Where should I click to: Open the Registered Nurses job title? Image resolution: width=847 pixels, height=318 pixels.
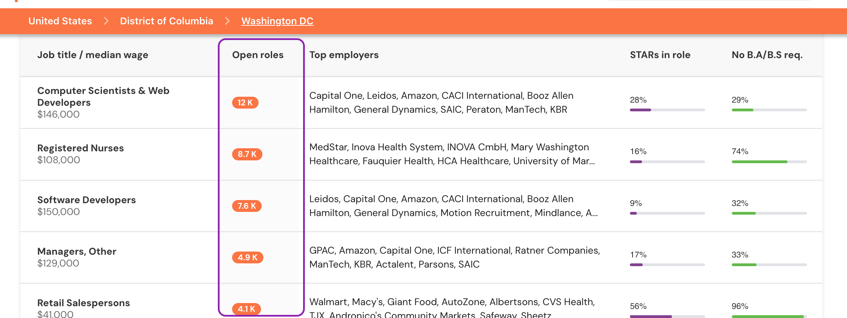[x=80, y=148]
